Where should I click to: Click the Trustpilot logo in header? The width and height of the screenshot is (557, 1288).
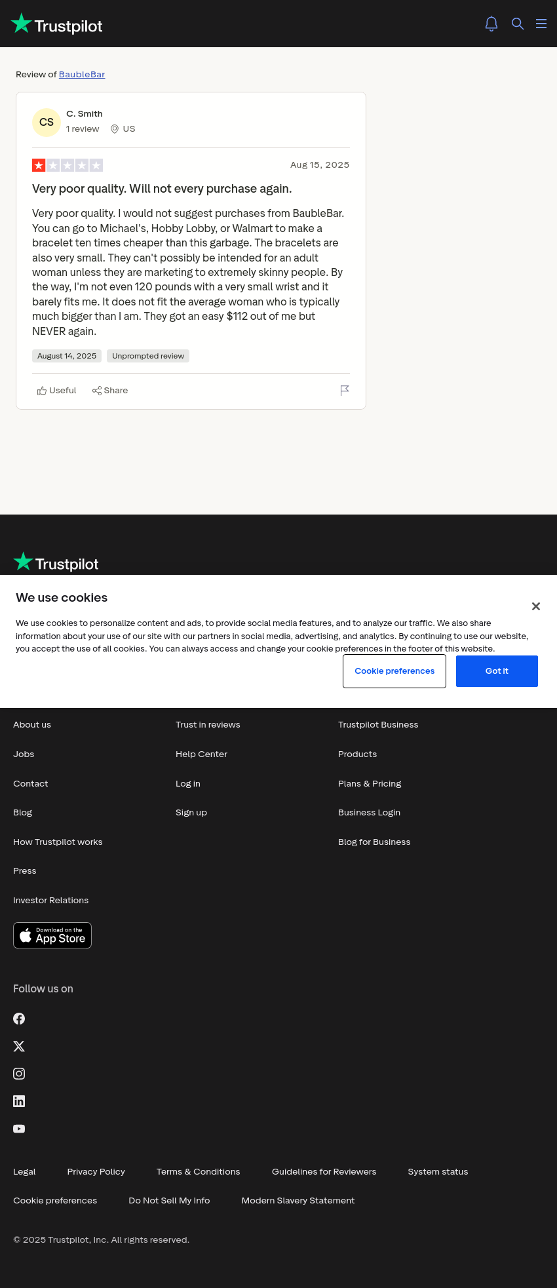click(57, 24)
